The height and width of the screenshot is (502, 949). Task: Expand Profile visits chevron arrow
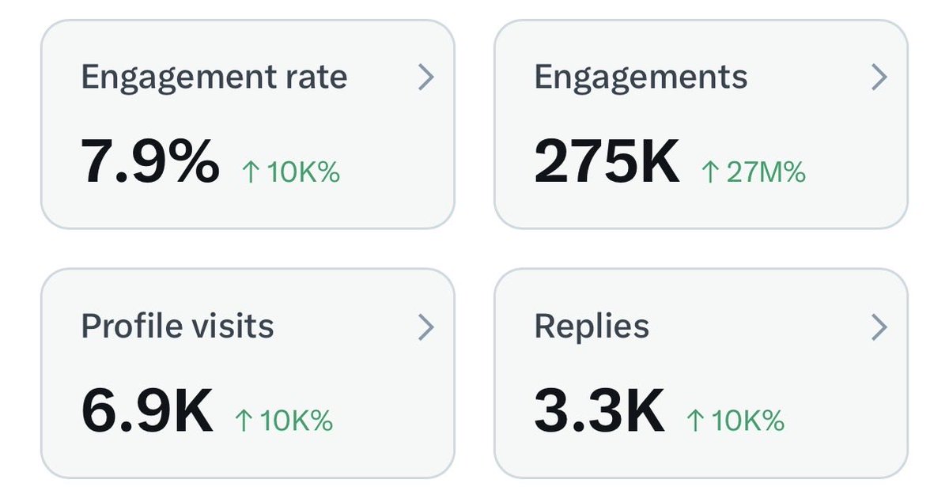click(x=426, y=327)
